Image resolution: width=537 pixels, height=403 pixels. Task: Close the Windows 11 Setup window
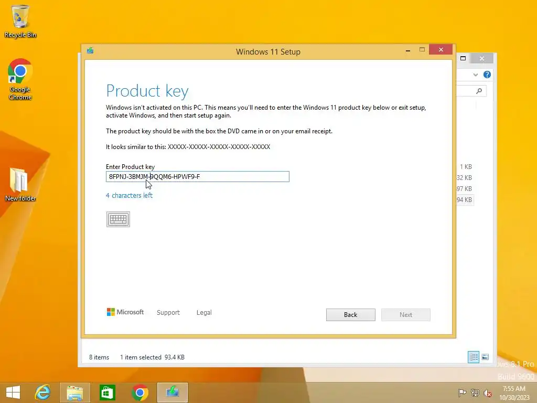point(441,50)
